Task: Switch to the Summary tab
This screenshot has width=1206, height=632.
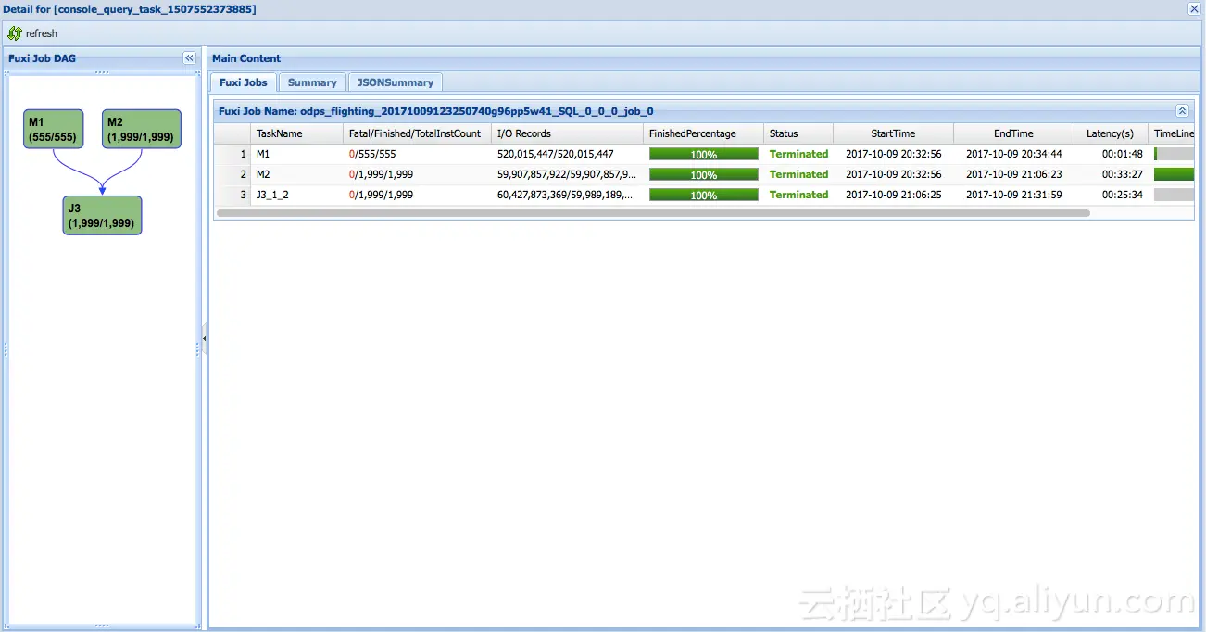Action: [x=311, y=82]
